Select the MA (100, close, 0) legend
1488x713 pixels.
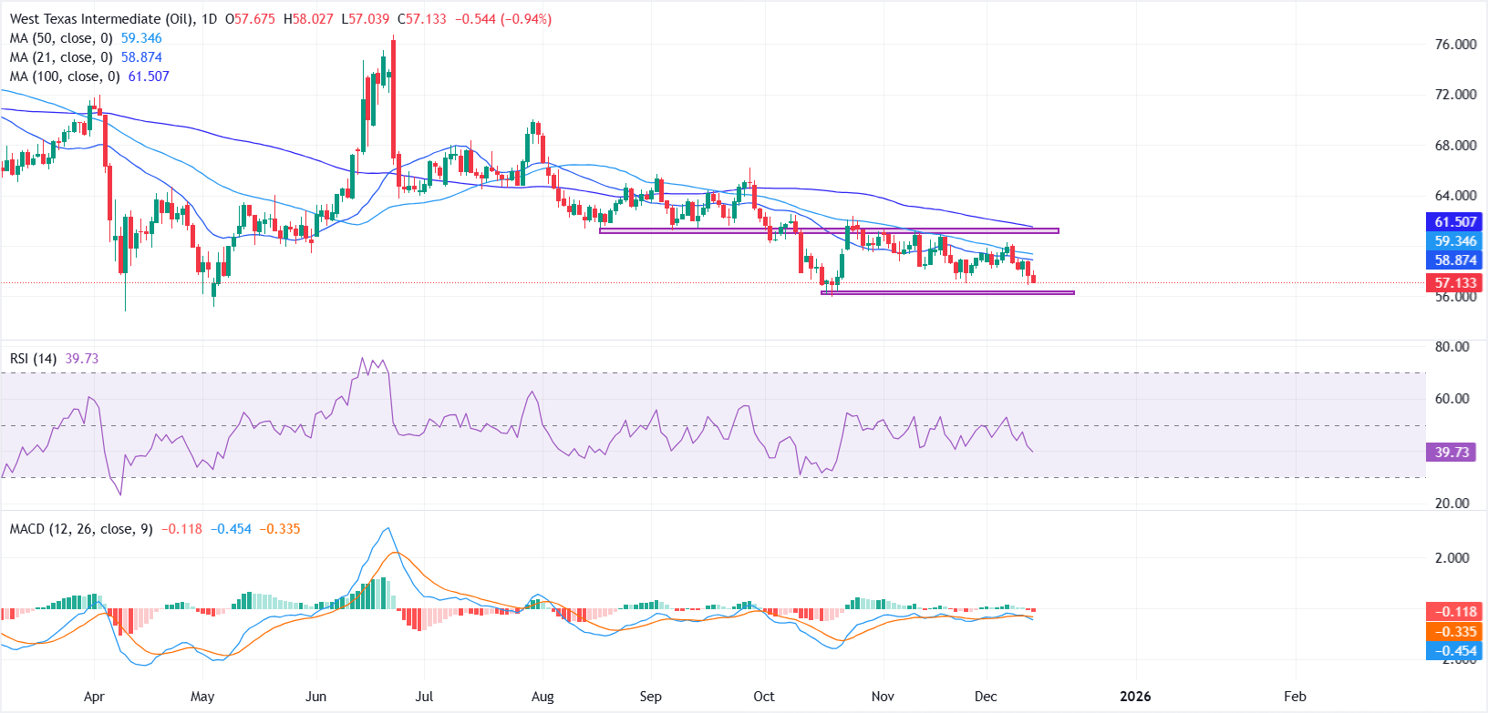click(x=65, y=76)
